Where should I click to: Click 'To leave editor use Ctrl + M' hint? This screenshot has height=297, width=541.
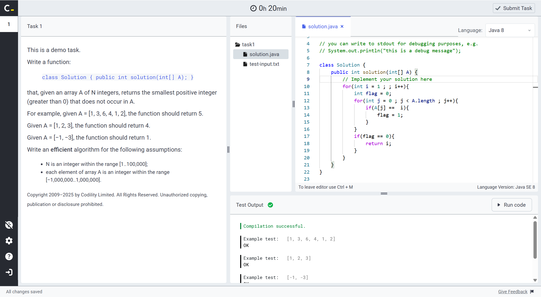[x=326, y=187]
